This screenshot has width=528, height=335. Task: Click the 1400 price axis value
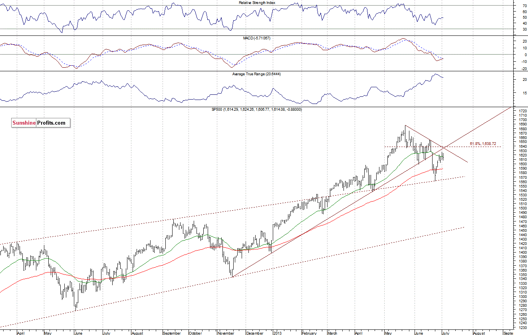click(522, 252)
